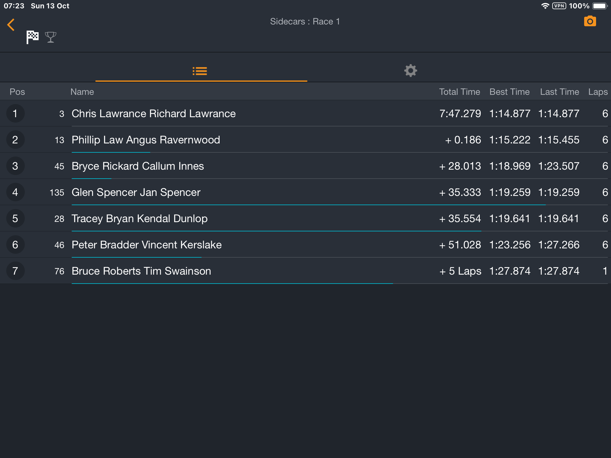Click the Wi-Fi status icon
611x458 pixels.
(x=545, y=6)
